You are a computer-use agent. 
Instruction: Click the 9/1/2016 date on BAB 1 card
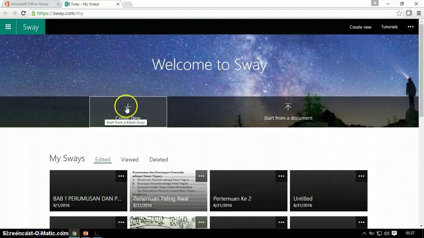[61, 205]
